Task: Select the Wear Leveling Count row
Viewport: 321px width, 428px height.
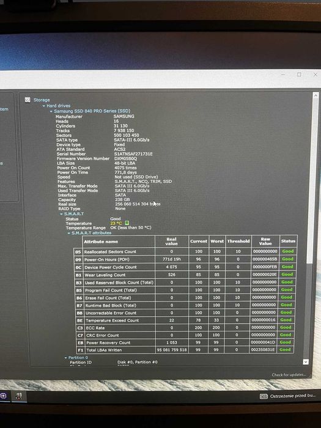Action: (185, 275)
